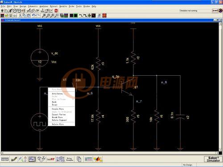Image resolution: width=223 pixels, height=167 pixels.
Task: Click the Design Examples icon in bottom bar
Action: click(x=70, y=159)
